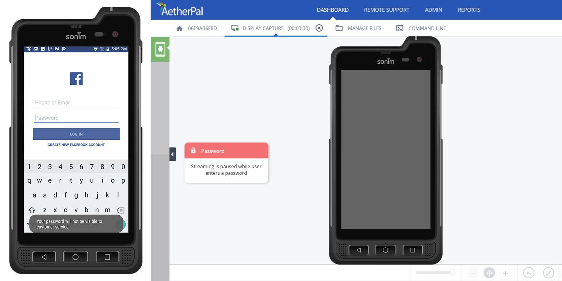Open the Reports menu
562x281 pixels.
469,10
